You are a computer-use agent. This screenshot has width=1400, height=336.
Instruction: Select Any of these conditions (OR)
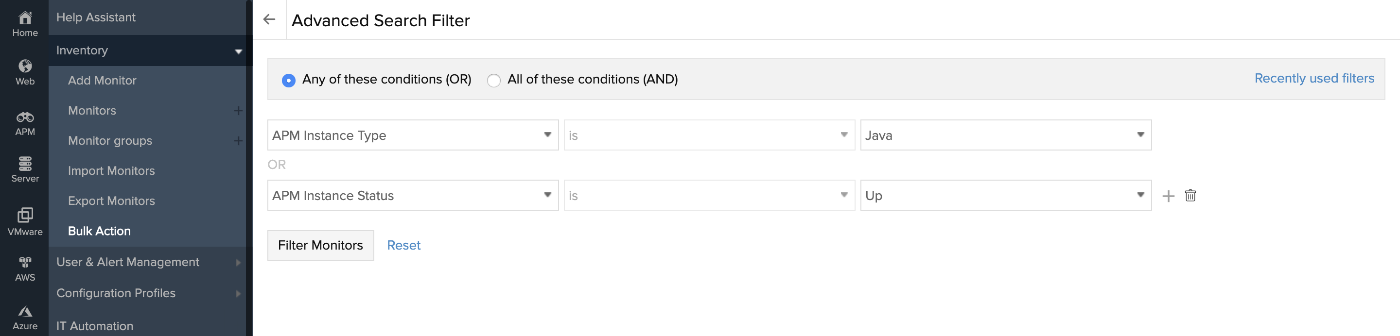click(x=289, y=80)
